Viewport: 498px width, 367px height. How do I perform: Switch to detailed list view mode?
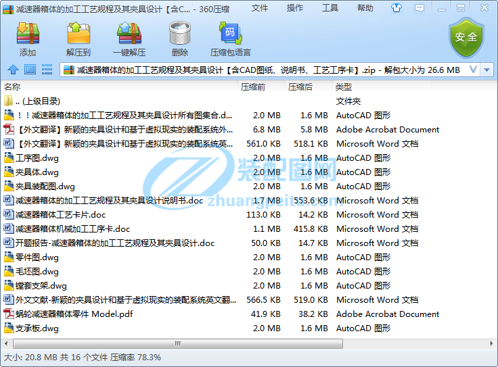tap(47, 69)
